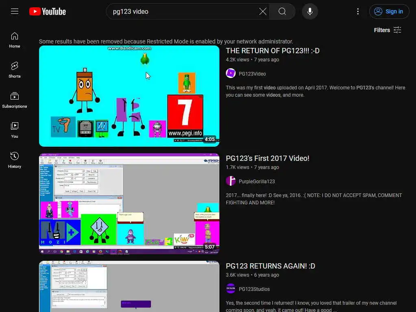Go to YouTube home via logo

point(48,11)
